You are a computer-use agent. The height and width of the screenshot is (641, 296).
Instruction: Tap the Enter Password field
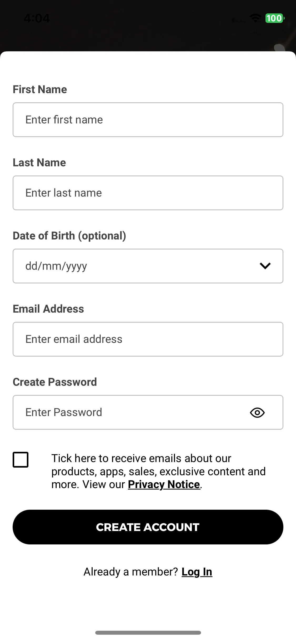click(x=148, y=412)
